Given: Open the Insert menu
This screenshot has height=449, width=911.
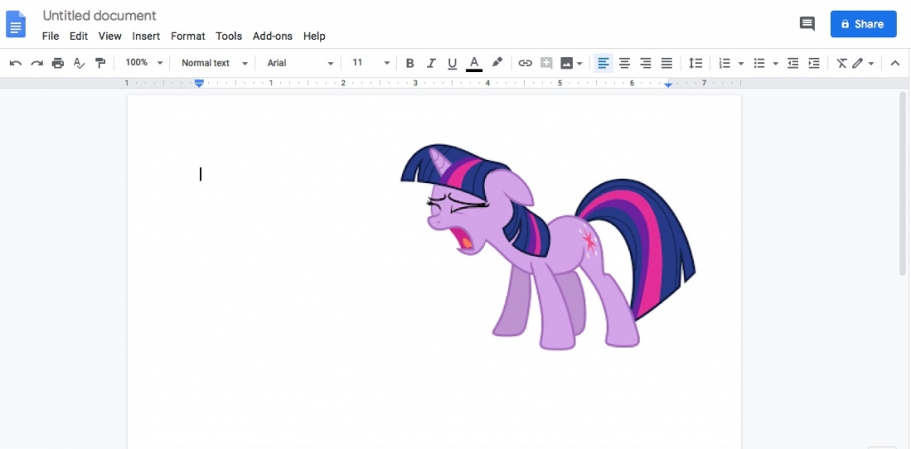Looking at the screenshot, I should (146, 36).
